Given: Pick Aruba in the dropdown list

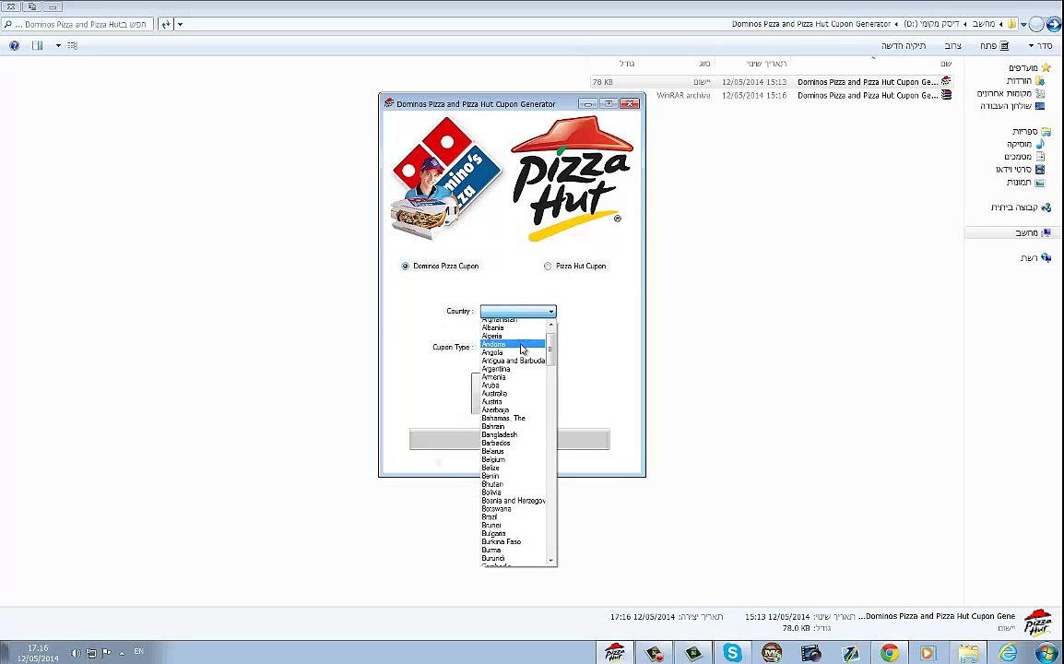Looking at the screenshot, I should tap(513, 385).
